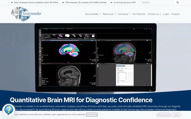Image resolution: width=191 pixels, height=119 pixels.
Task: Expand the Contact us dropdown menu
Action: click(x=154, y=14)
